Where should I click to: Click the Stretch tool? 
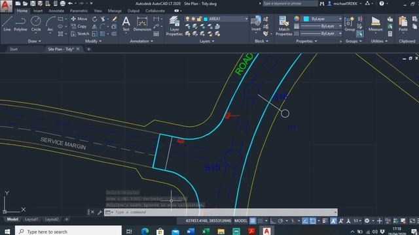pos(80,34)
